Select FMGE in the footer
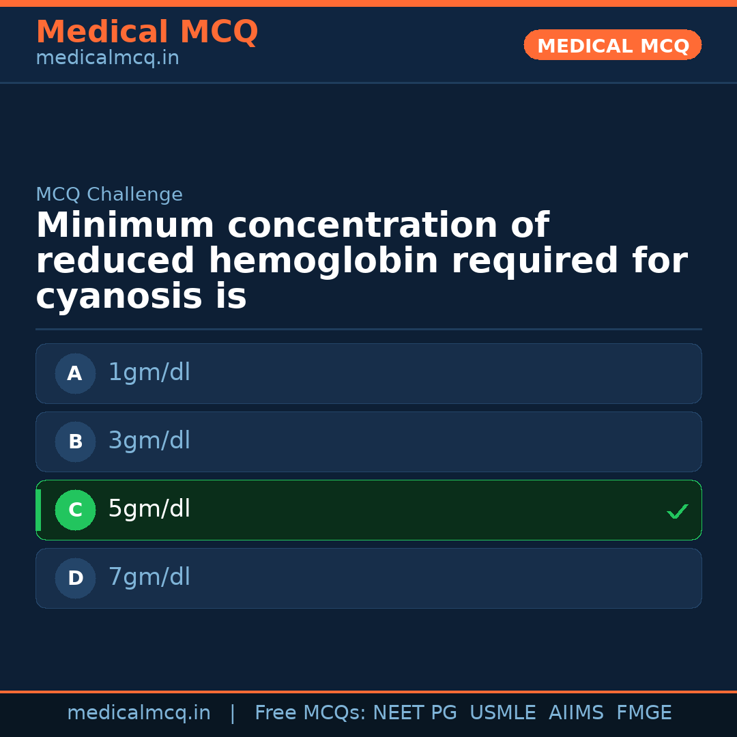 pyautogui.click(x=644, y=713)
